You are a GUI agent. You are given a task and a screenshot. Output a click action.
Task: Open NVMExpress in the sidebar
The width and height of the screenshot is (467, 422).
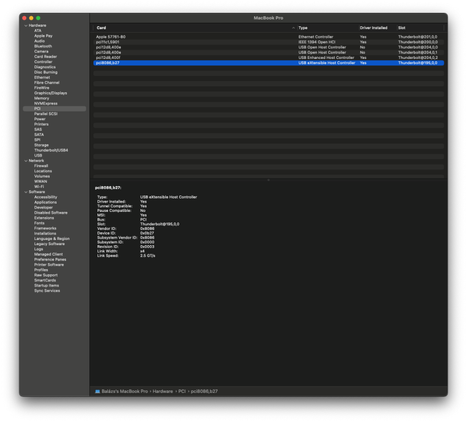point(46,104)
